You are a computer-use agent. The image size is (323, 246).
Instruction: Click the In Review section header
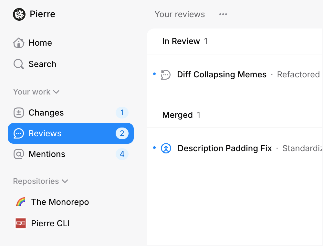[181, 41]
